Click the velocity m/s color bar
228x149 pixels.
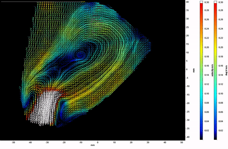(x=201, y=70)
